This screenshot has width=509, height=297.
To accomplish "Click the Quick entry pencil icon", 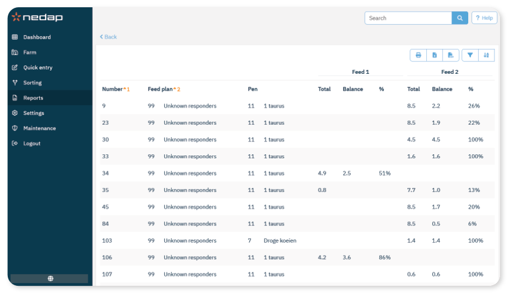I will coord(15,68).
